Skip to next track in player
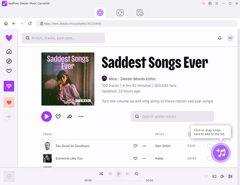The image size is (240, 185). click(128, 174)
